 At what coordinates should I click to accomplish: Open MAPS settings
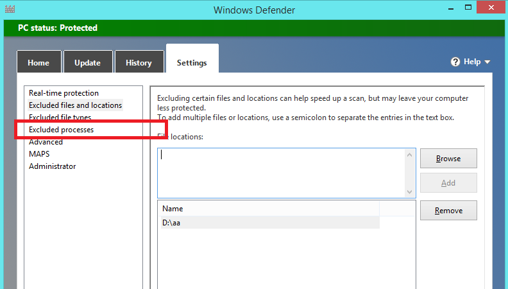(x=39, y=154)
